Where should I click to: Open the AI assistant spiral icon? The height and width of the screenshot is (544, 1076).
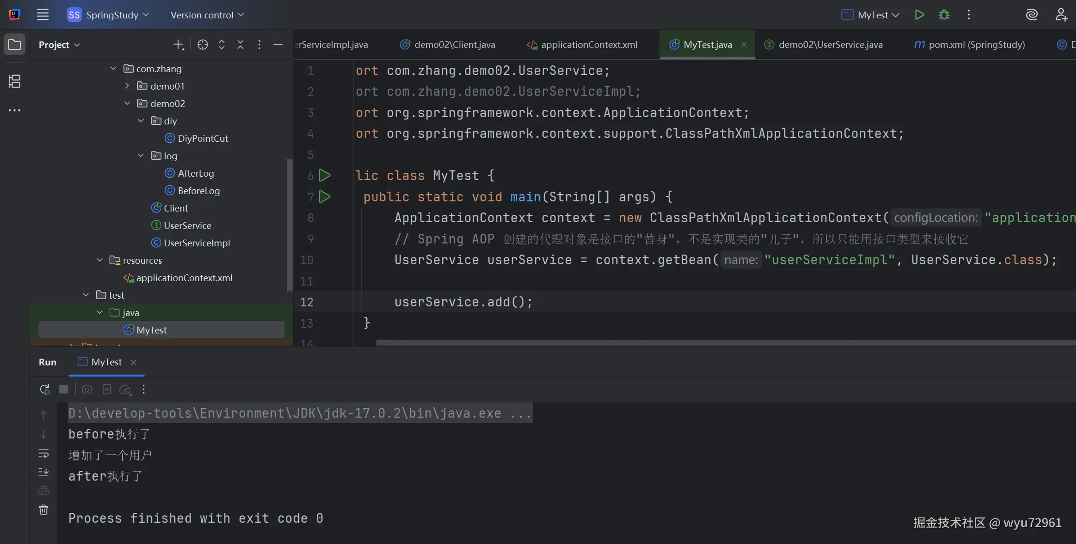(x=1031, y=15)
